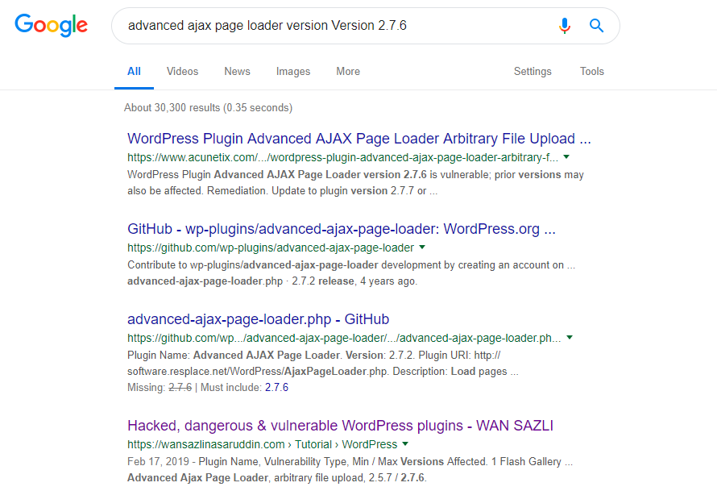The height and width of the screenshot is (491, 717).
Task: Open the search Tools options
Action: tap(591, 72)
